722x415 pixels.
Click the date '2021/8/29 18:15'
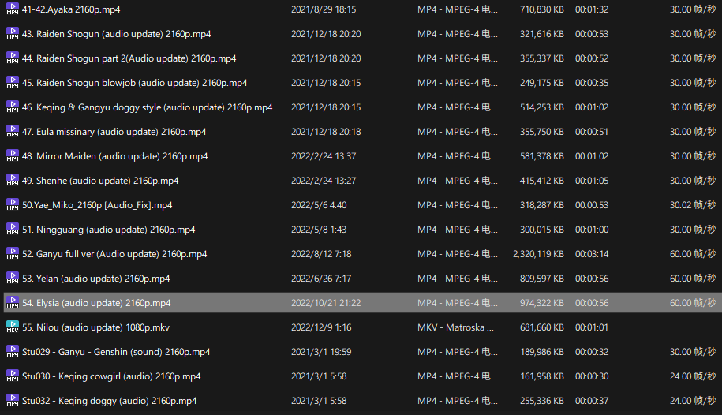tap(324, 9)
